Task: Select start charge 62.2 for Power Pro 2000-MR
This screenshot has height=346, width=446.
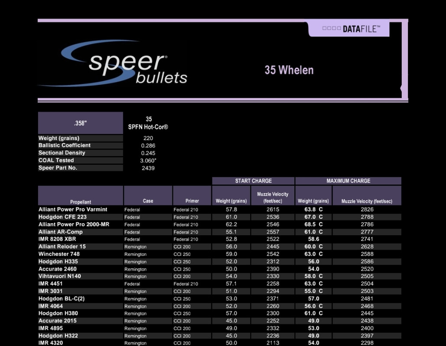Action: [x=231, y=224]
